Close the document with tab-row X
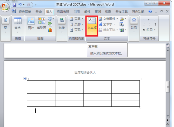 [167, 11]
